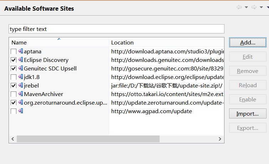Click the www.agpad.com/update location
The width and height of the screenshot is (269, 164).
(x=152, y=111)
